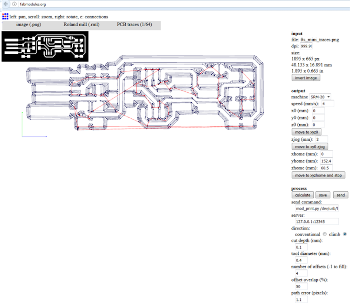Viewport: 350px width, 303px height.
Task: Click the dpi input field
Action: 306,46
